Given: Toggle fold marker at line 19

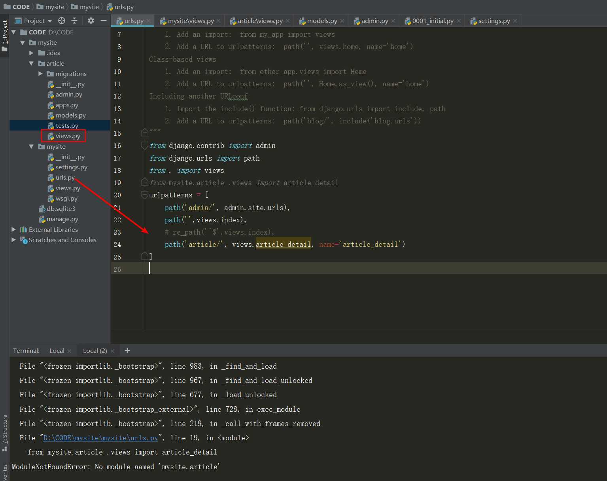Looking at the screenshot, I should coord(145,182).
